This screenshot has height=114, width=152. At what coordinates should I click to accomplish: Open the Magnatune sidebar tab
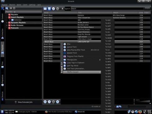2,81
